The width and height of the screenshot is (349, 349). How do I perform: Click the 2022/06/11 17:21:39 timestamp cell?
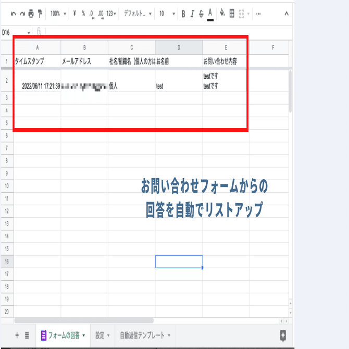tap(38, 81)
